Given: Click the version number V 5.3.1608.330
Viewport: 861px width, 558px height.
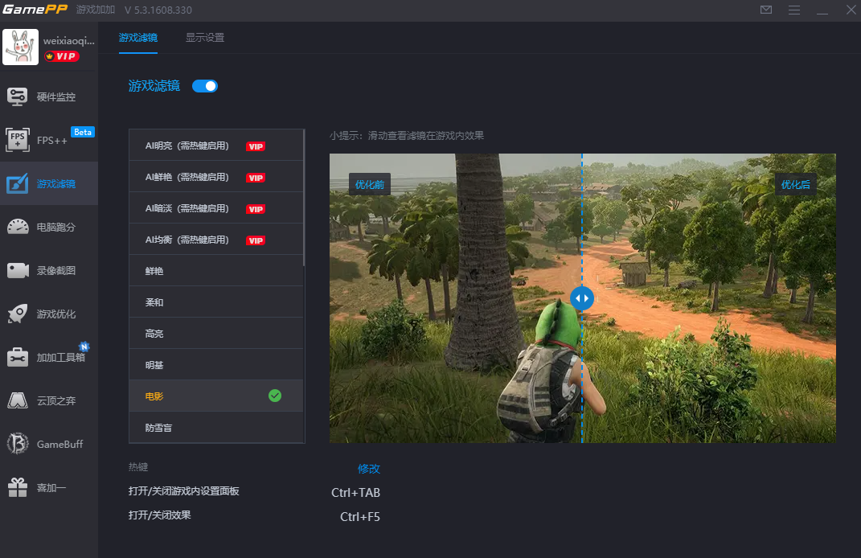Looking at the screenshot, I should click(158, 10).
